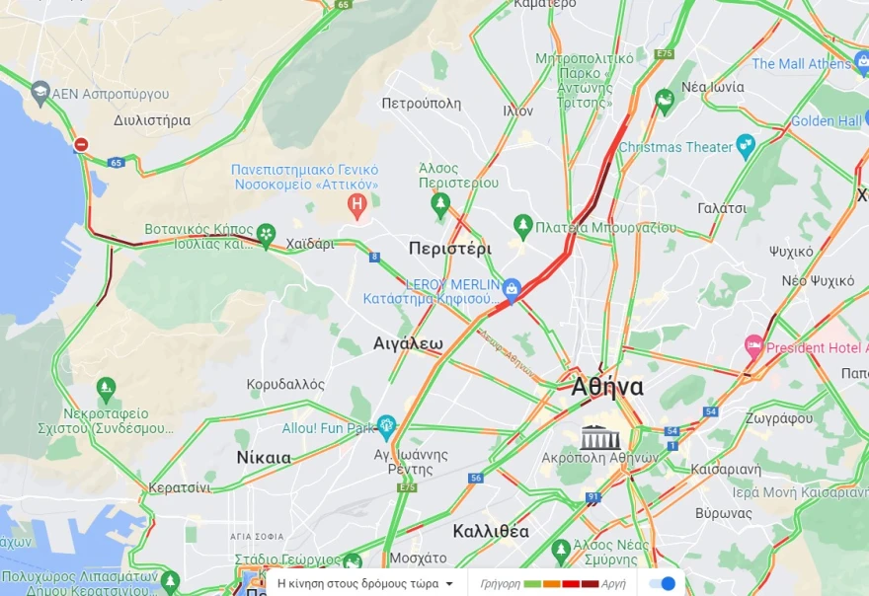This screenshot has width=869, height=596.
Task: Select the Attikon hospital H marker
Action: (x=357, y=206)
